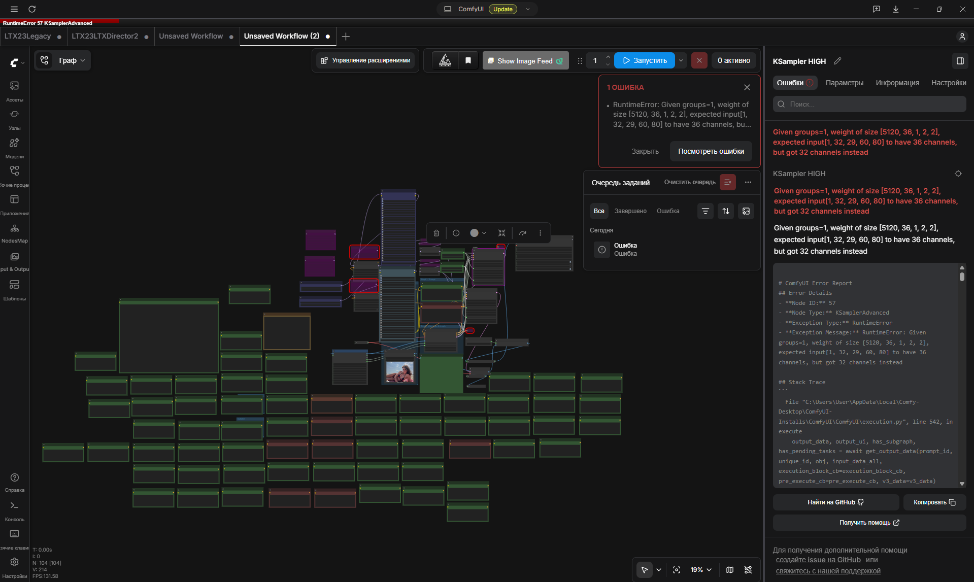Open the hamburger main menu
The width and height of the screenshot is (974, 582).
14,9
